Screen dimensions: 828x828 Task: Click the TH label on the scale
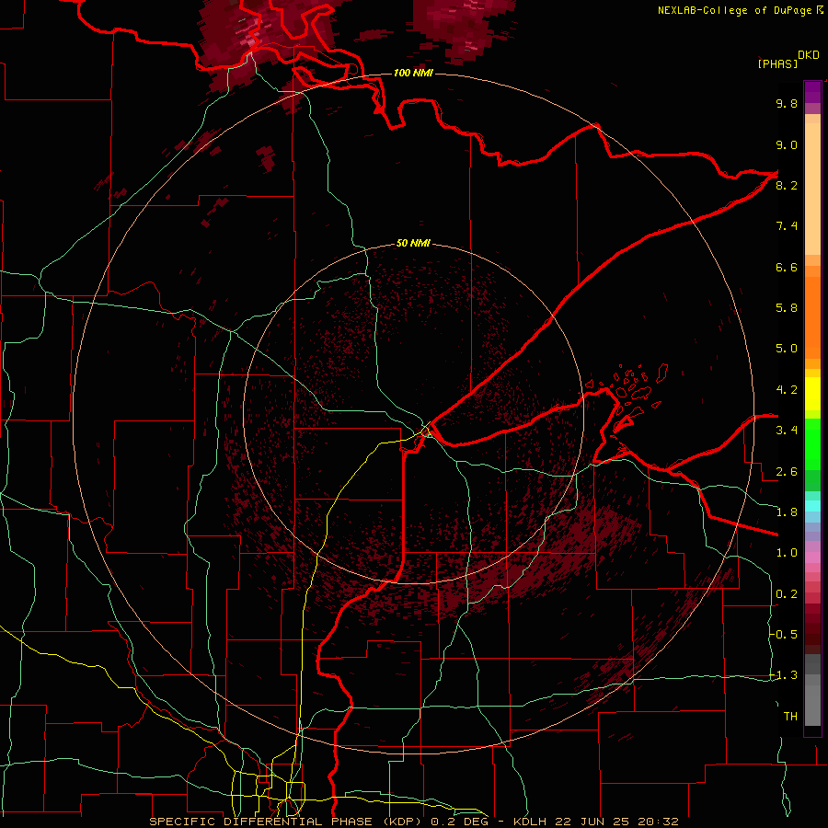point(790,717)
